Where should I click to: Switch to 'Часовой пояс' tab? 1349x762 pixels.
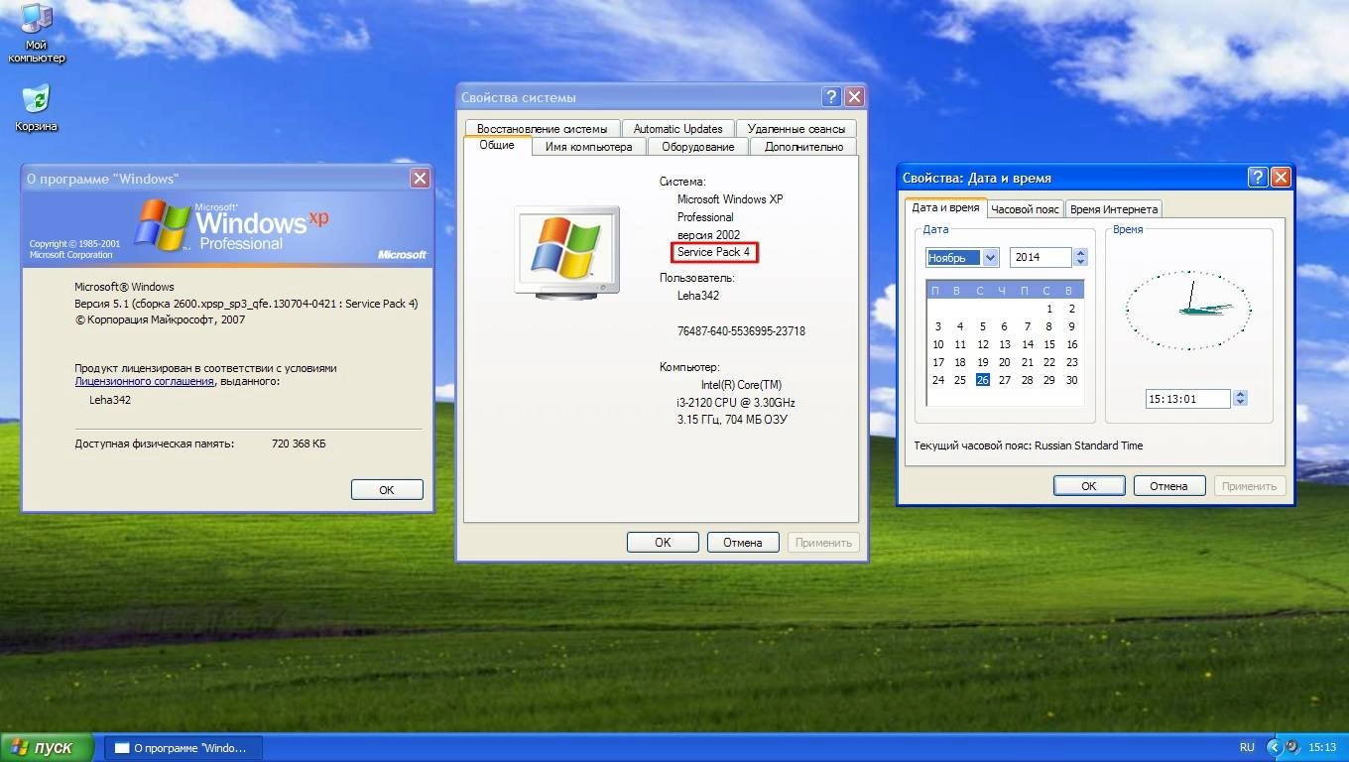(x=1026, y=209)
